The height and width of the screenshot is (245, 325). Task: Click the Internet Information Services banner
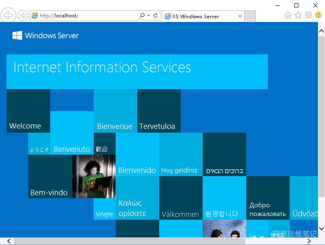click(x=137, y=72)
